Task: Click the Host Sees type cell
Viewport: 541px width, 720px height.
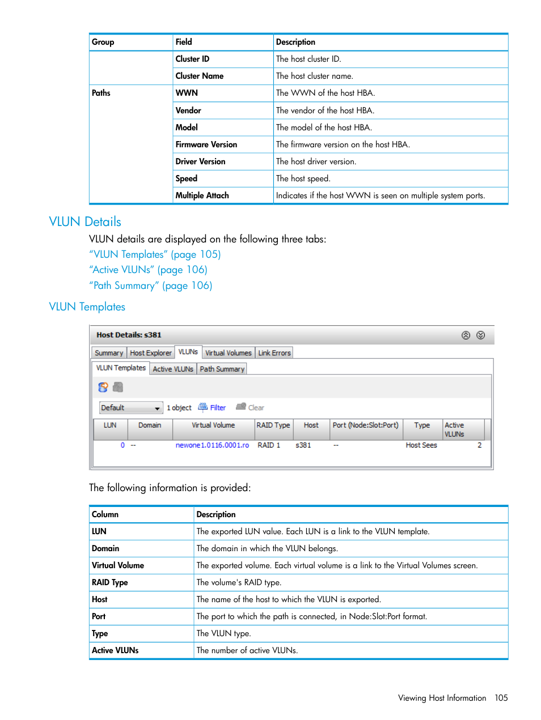Action: pos(421,445)
